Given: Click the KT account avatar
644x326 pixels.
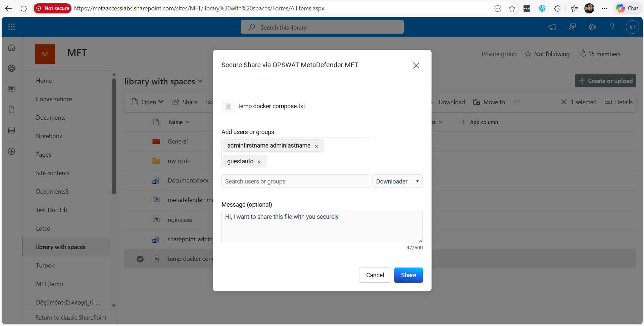Looking at the screenshot, I should click(x=633, y=27).
